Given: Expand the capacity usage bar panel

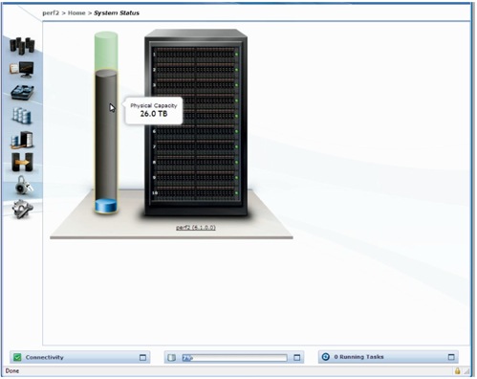Looking at the screenshot, I should [x=297, y=358].
